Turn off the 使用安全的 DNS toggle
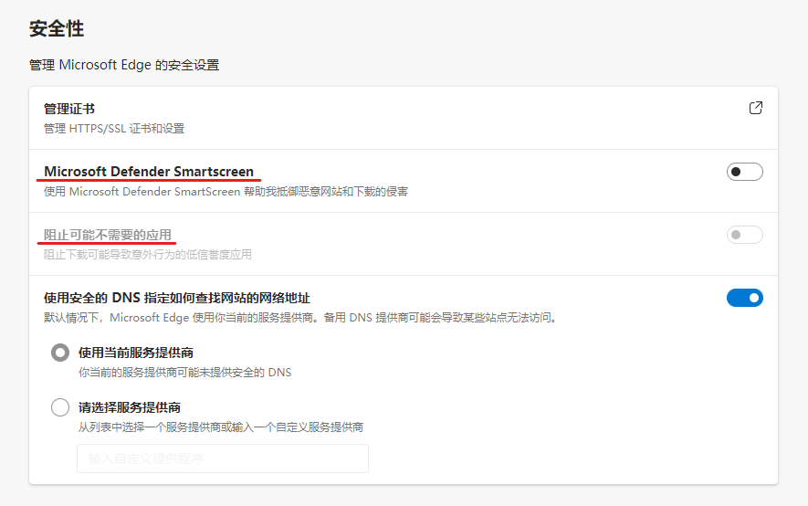Viewport: 808px width, 506px height. (x=745, y=298)
